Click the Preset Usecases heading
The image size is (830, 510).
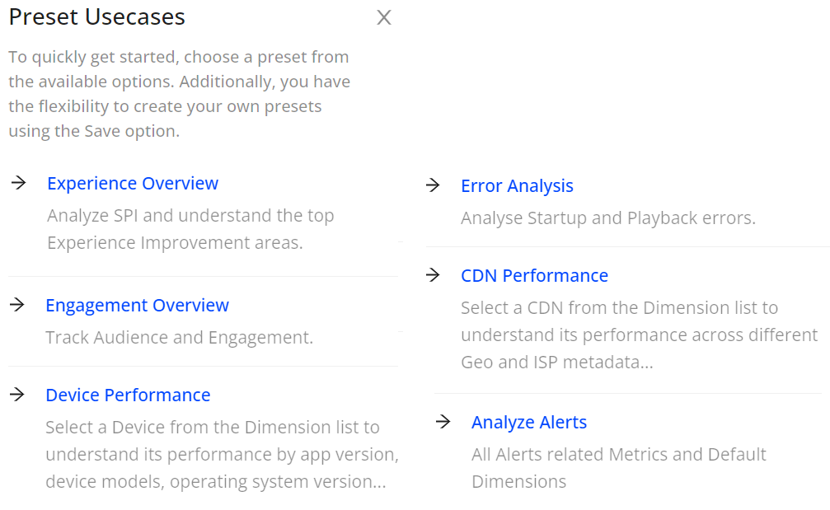coord(96,16)
